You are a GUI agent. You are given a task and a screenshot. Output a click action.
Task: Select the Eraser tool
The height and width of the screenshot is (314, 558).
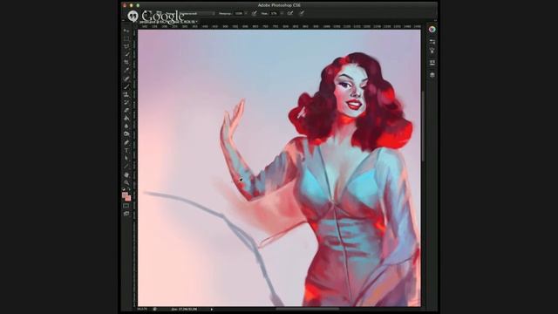point(126,111)
